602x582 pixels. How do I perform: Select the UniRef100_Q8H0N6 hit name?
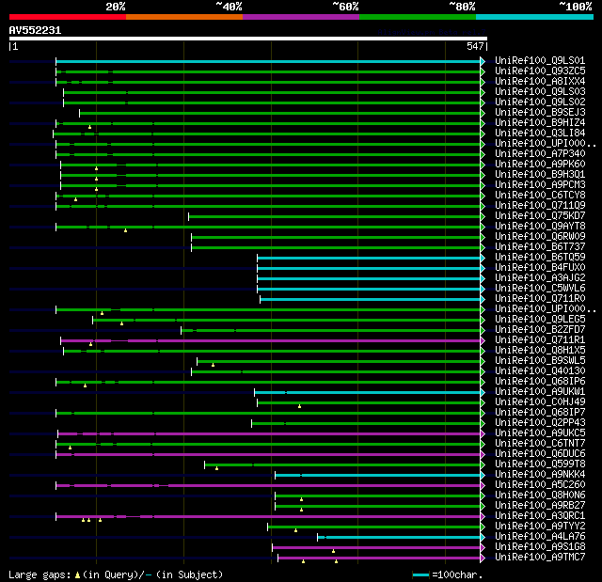pyautogui.click(x=540, y=495)
